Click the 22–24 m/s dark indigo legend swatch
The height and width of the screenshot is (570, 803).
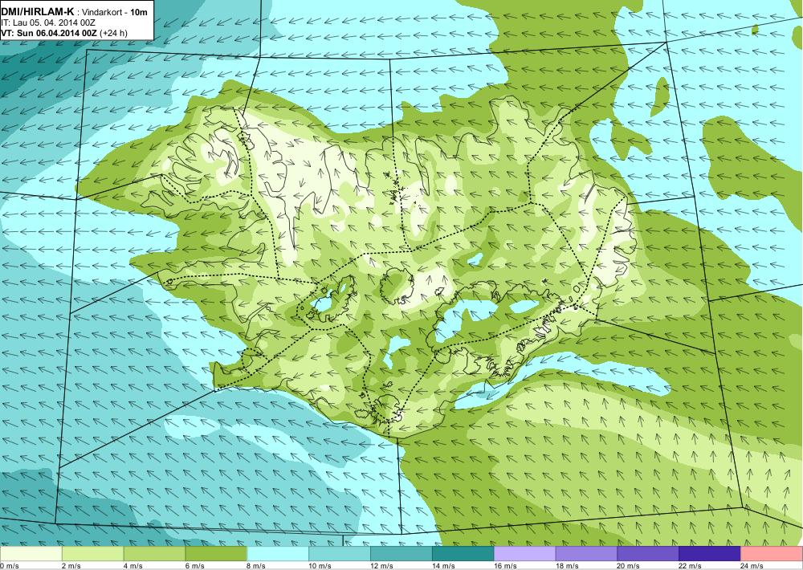coord(710,554)
